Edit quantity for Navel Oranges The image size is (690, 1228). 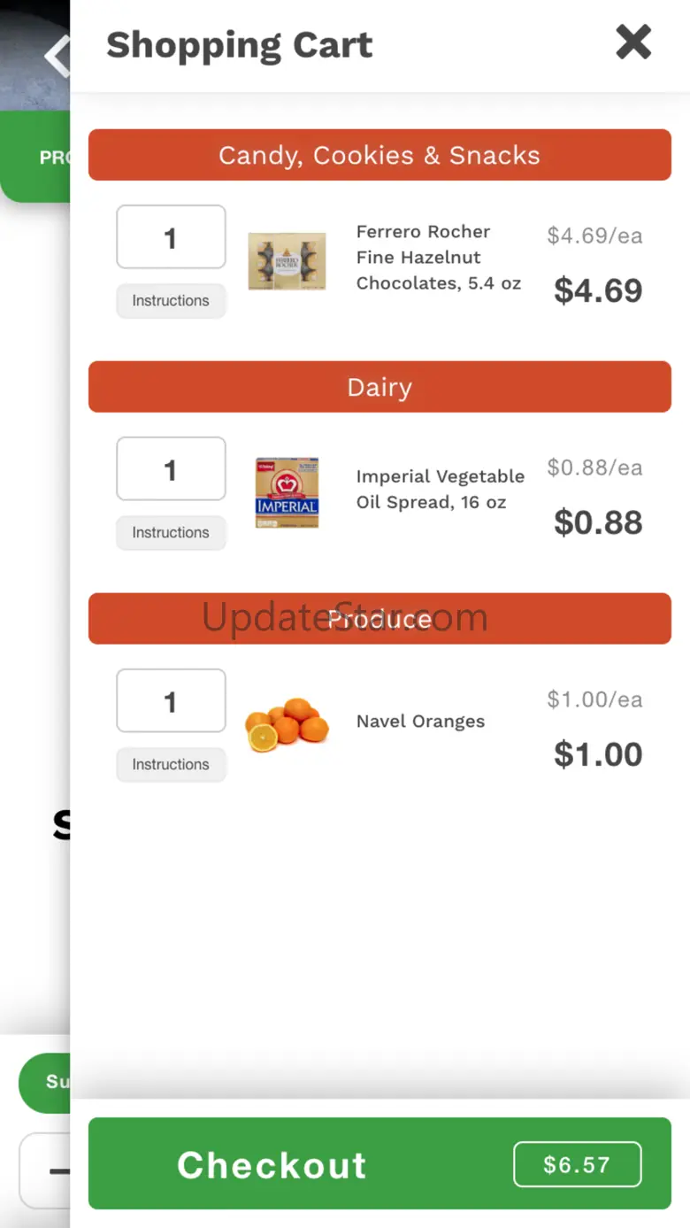click(x=171, y=701)
